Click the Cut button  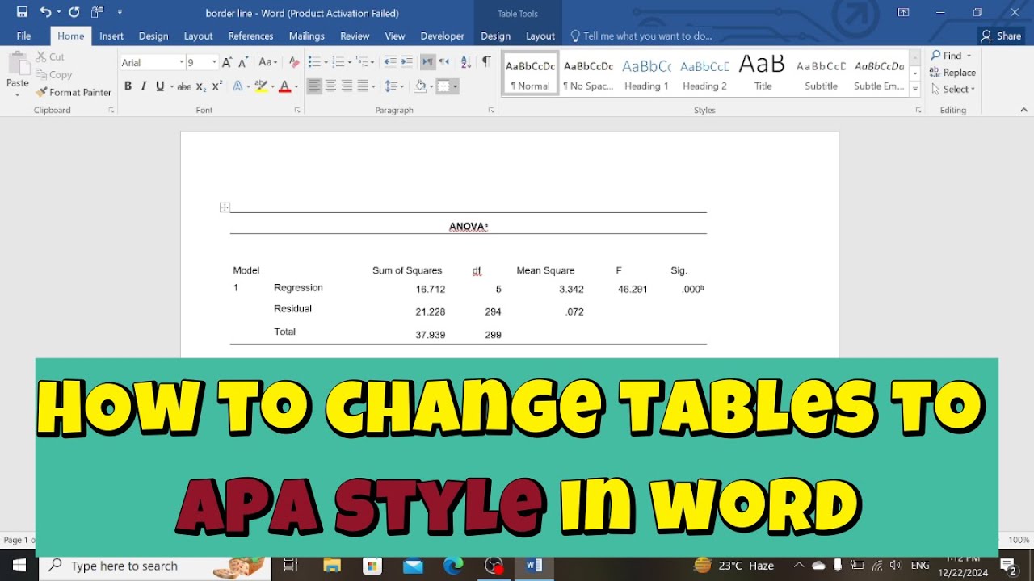50,57
